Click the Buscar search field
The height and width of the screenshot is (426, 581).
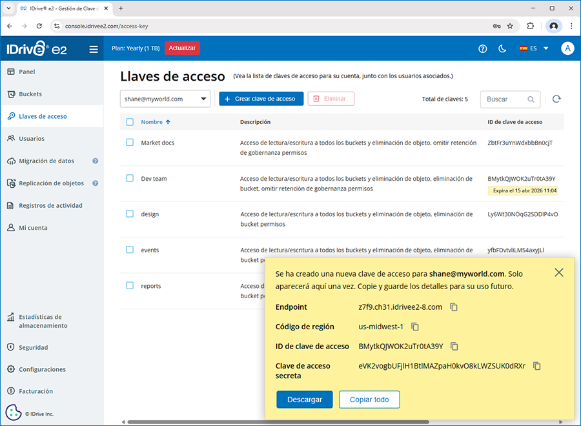pos(504,99)
